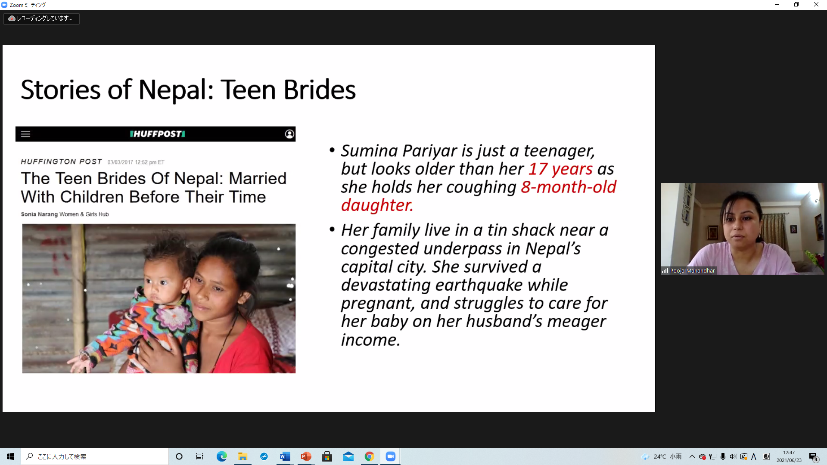Click the 'Pooja Manandhar' name label
This screenshot has height=465, width=827.
tap(692, 270)
